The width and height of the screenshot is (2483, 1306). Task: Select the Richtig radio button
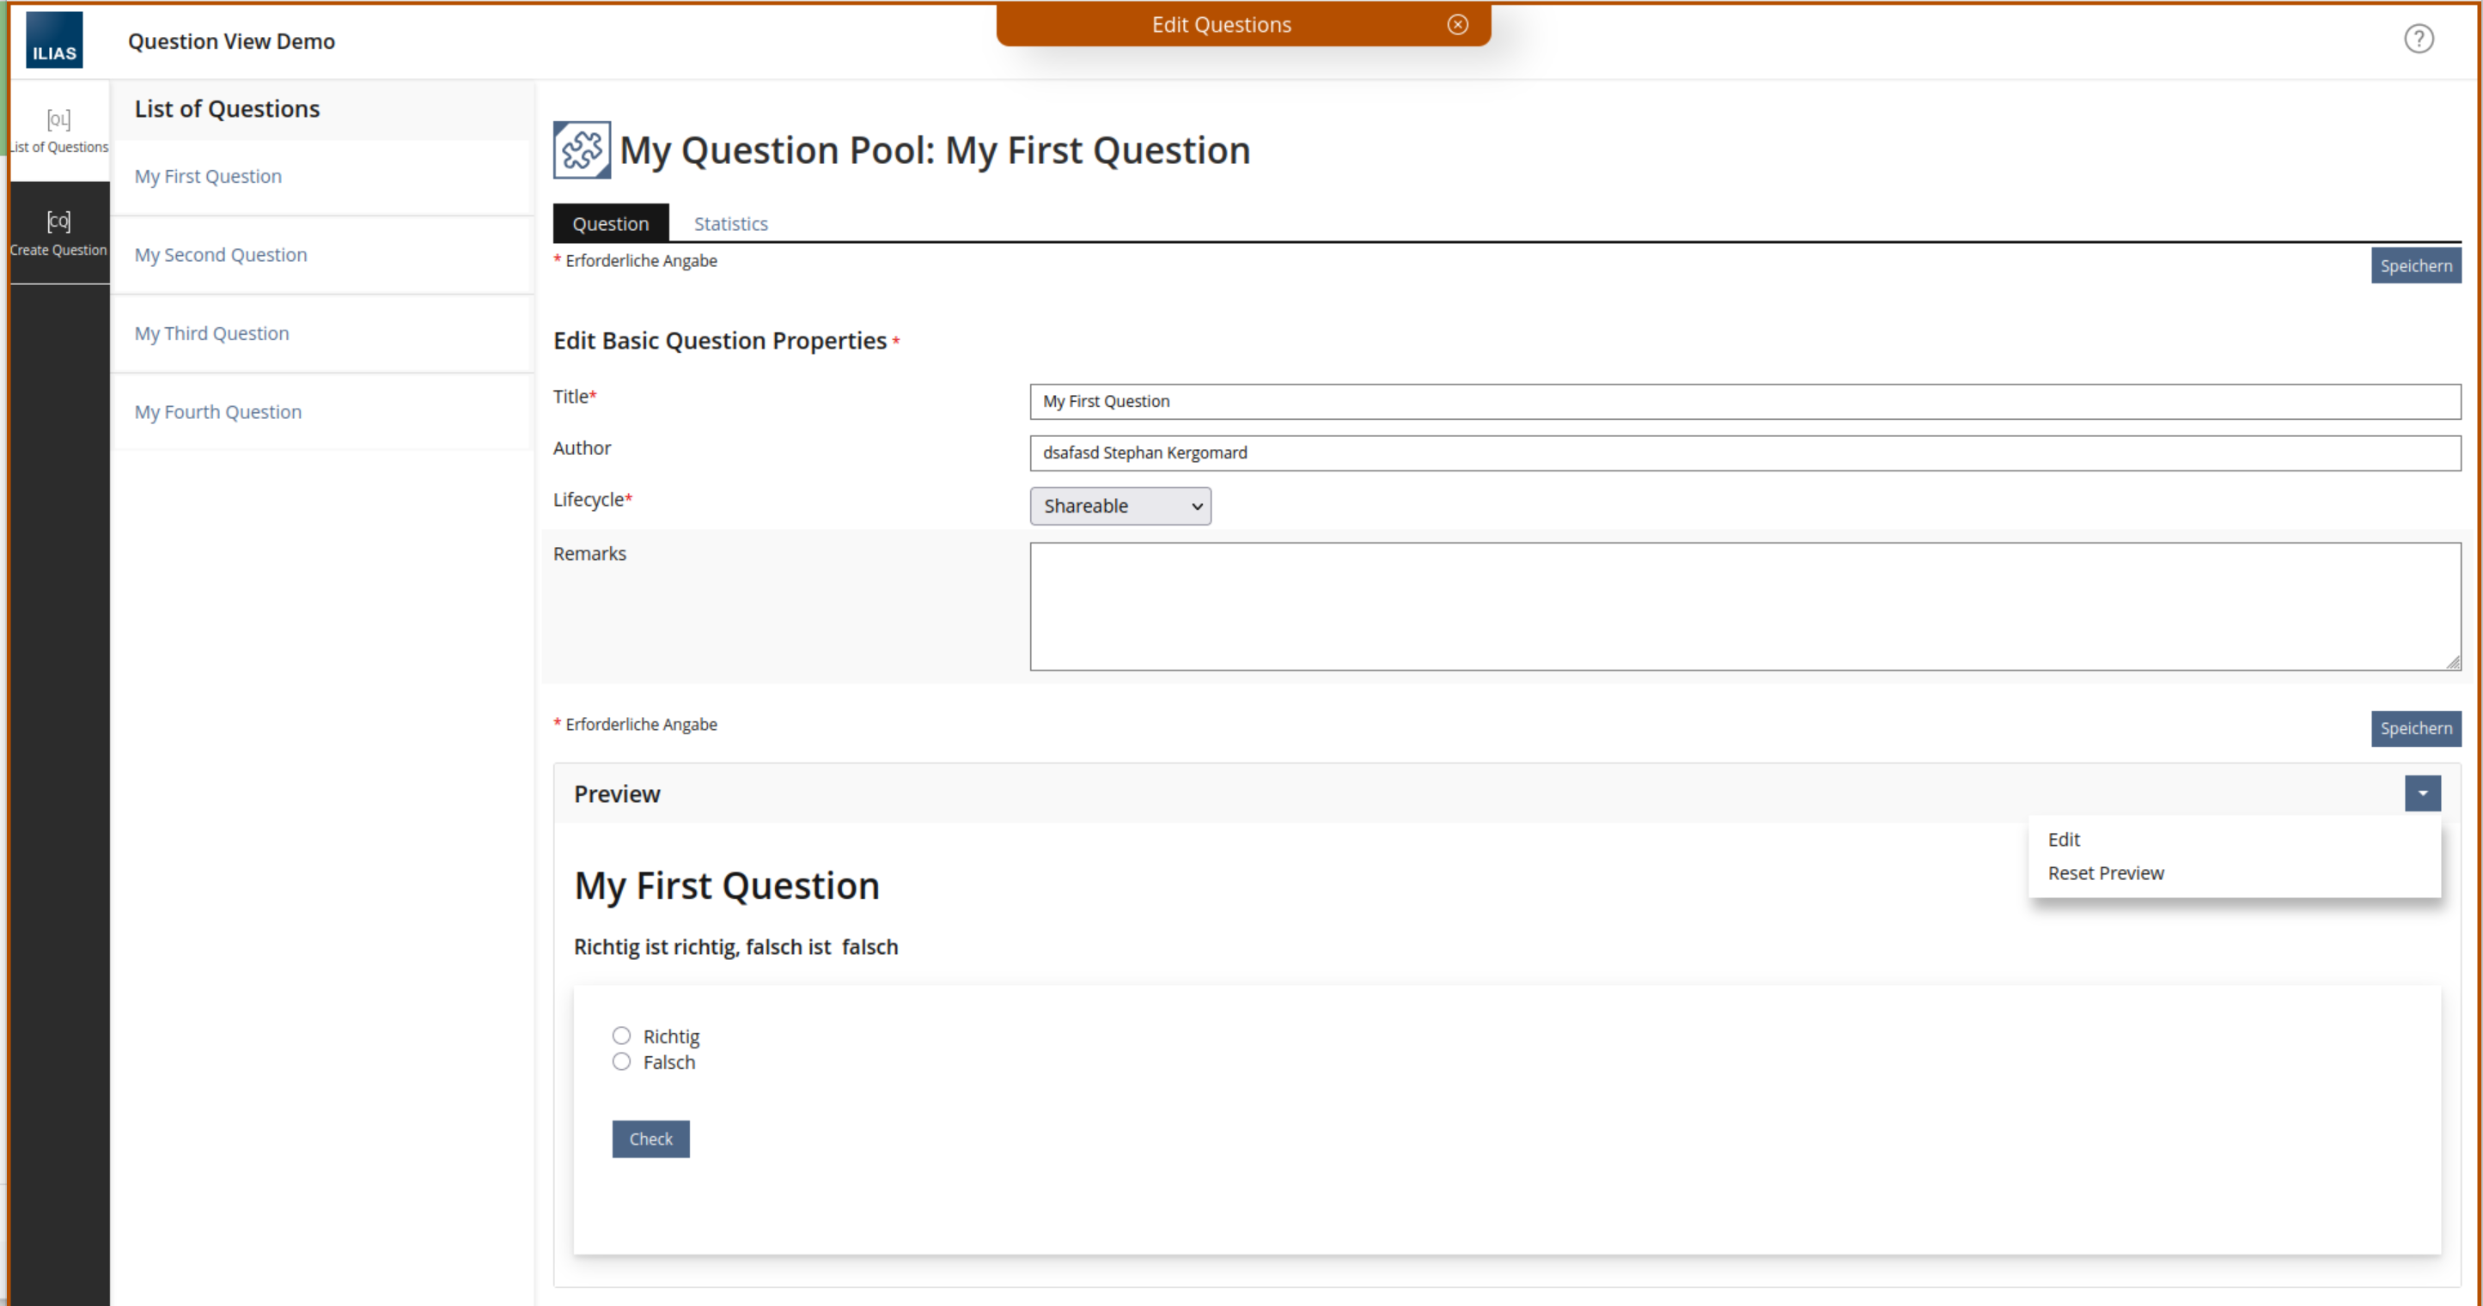(x=622, y=1036)
